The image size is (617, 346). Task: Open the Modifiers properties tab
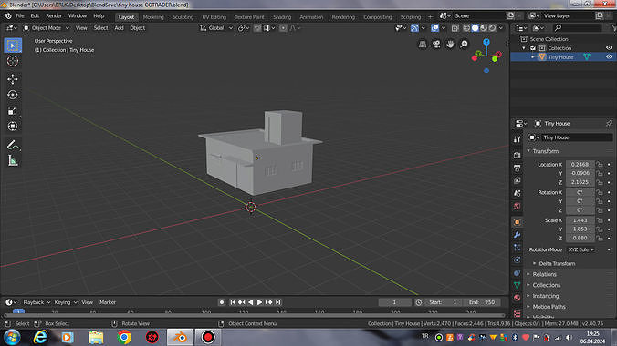pyautogui.click(x=517, y=235)
